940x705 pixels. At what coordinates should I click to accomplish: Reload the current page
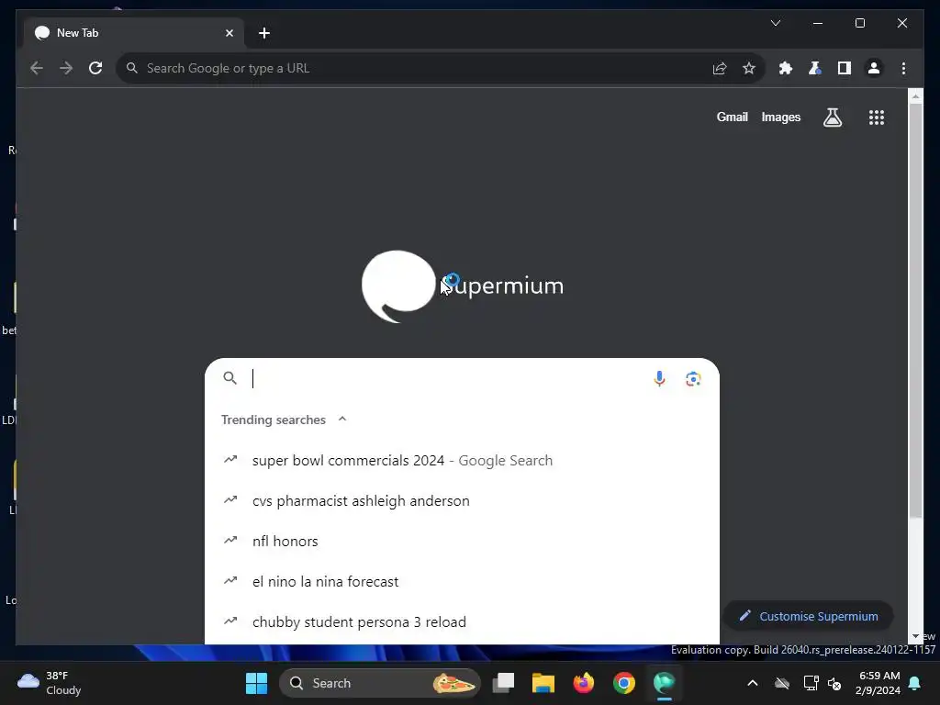coord(95,68)
